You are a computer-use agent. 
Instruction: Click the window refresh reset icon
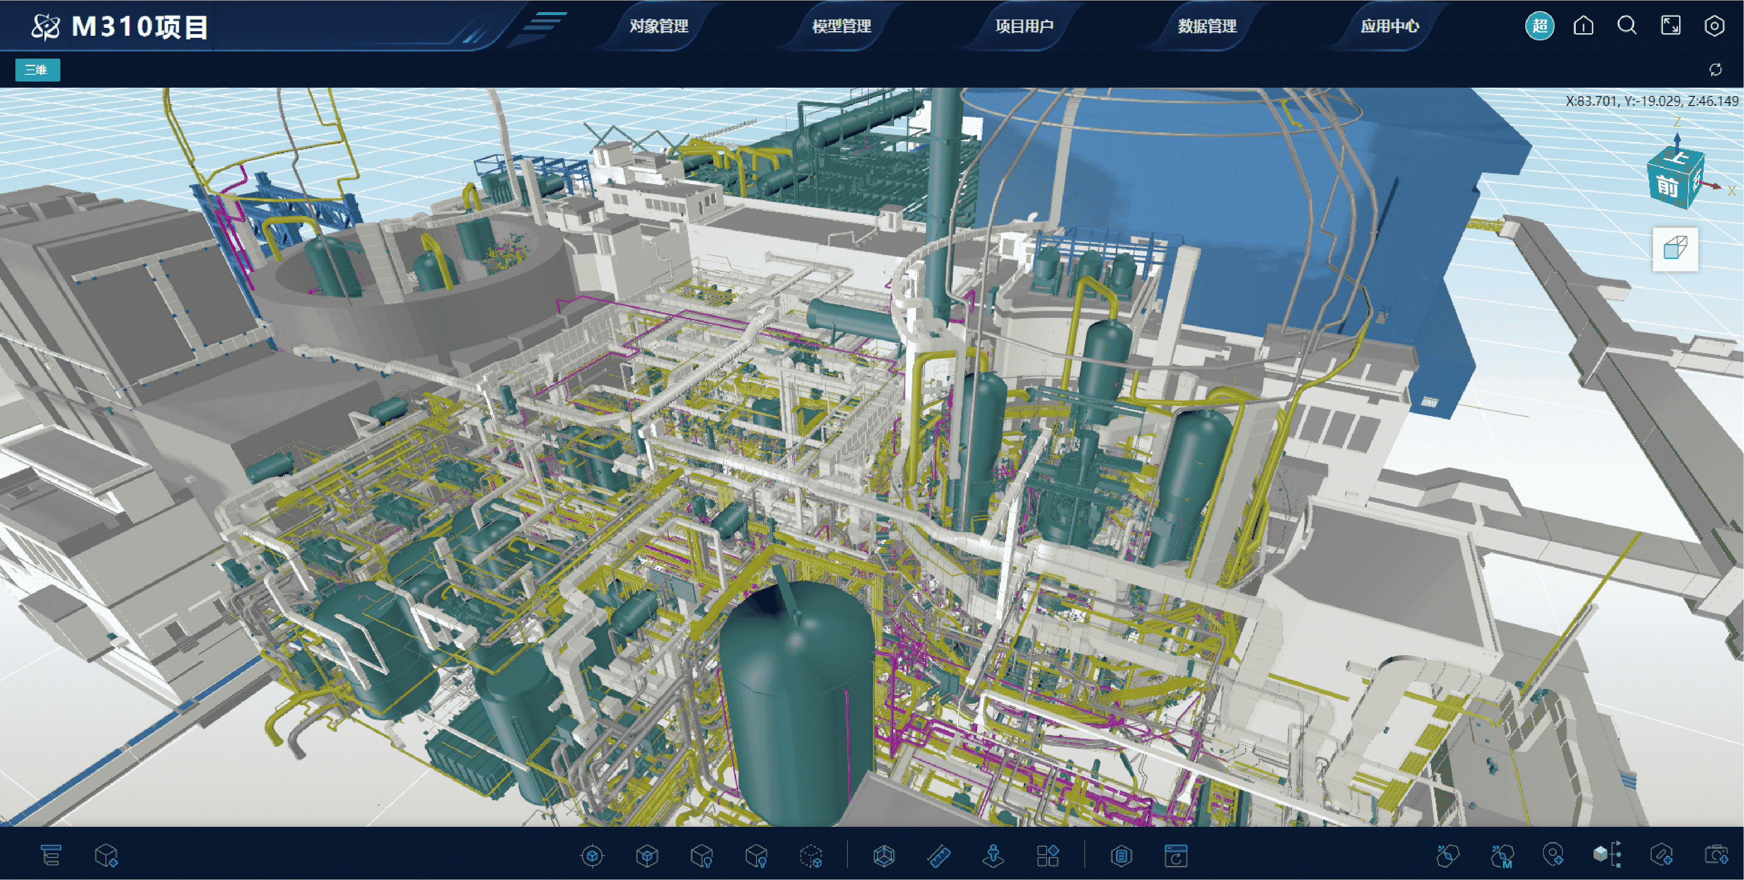pos(1176,856)
